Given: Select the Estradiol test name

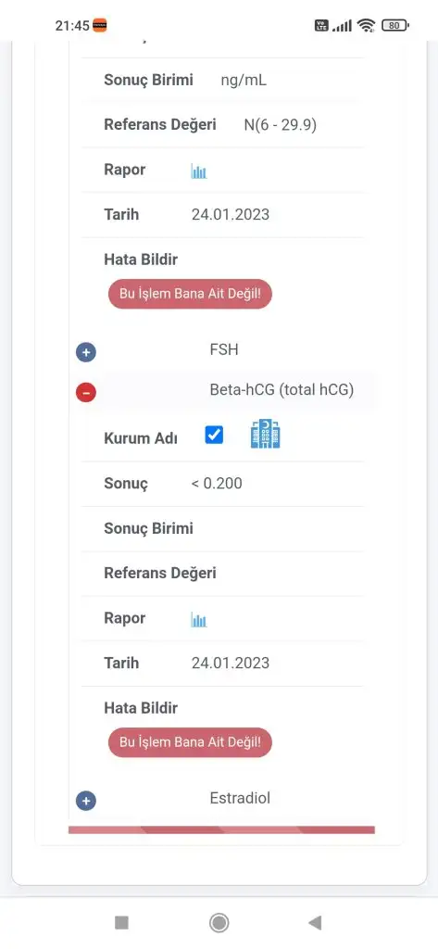Looking at the screenshot, I should tap(240, 798).
